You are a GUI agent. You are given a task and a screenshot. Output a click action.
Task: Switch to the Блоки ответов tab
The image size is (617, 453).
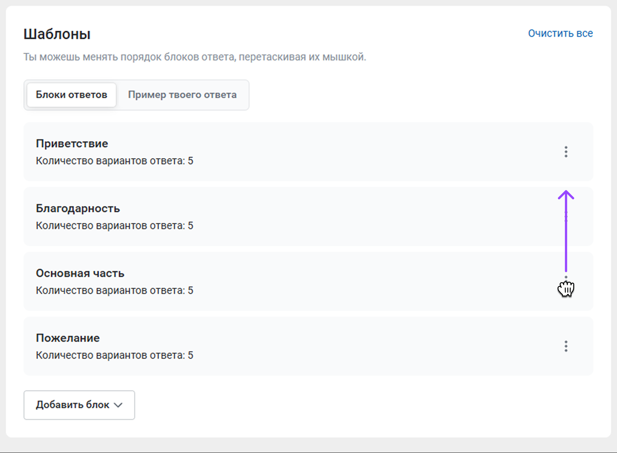tap(72, 95)
